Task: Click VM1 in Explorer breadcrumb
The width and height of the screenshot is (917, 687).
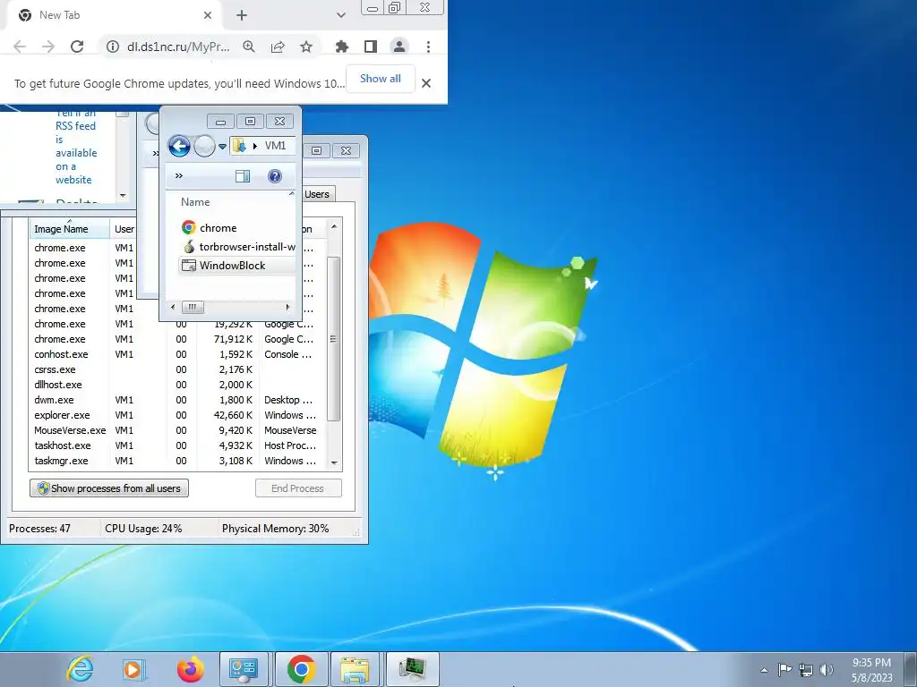Action: pyautogui.click(x=275, y=146)
